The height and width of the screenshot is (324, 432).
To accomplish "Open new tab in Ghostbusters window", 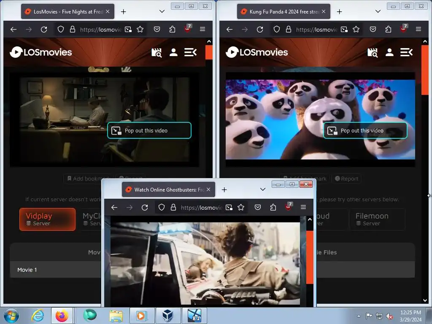I will click(x=224, y=189).
